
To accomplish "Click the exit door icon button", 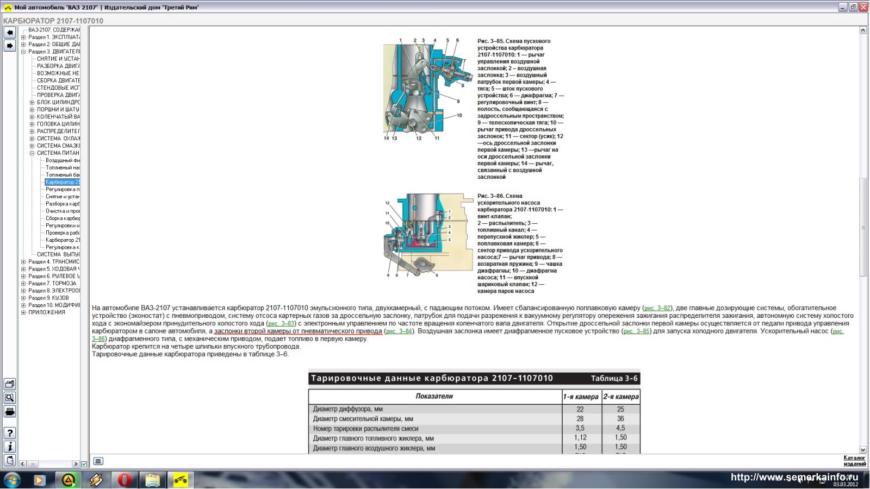I will [10, 460].
